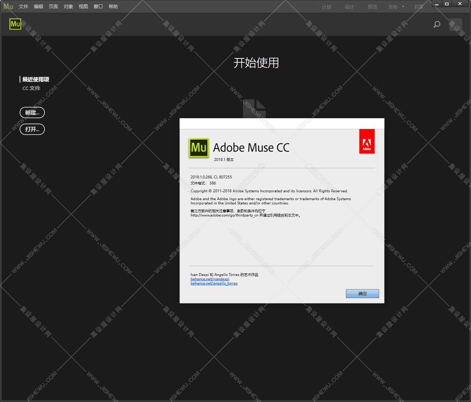Confirm the About dialog with 确定

coord(362,293)
